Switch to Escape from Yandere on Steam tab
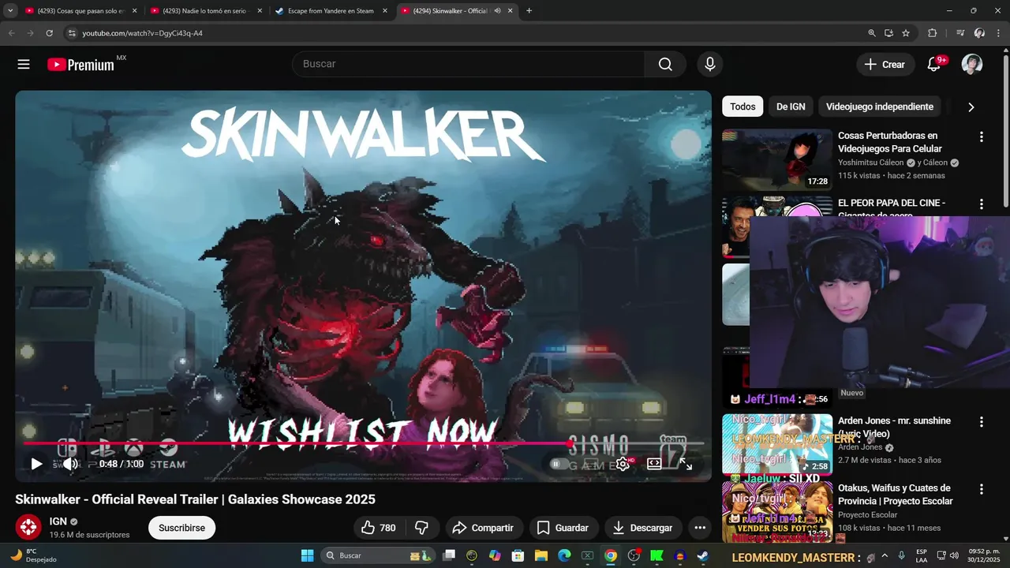This screenshot has height=568, width=1010. click(330, 11)
